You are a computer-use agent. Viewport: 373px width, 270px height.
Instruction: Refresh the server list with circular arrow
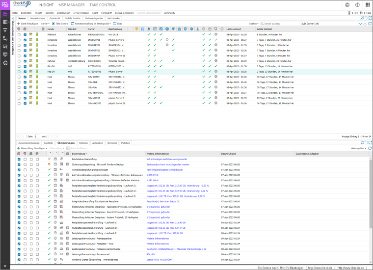click(x=370, y=24)
